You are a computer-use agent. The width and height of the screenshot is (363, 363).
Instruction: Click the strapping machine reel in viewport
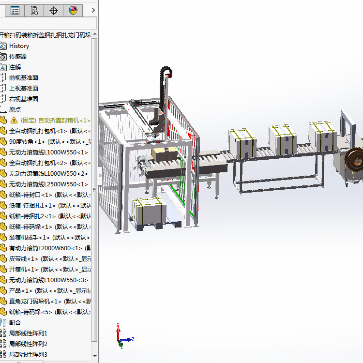(354, 161)
